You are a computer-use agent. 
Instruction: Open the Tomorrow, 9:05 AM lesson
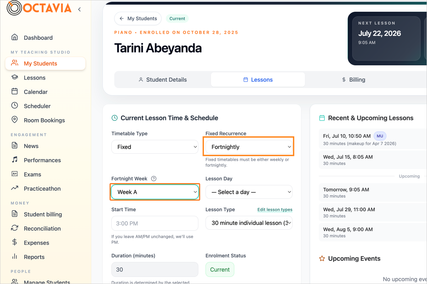point(373,193)
